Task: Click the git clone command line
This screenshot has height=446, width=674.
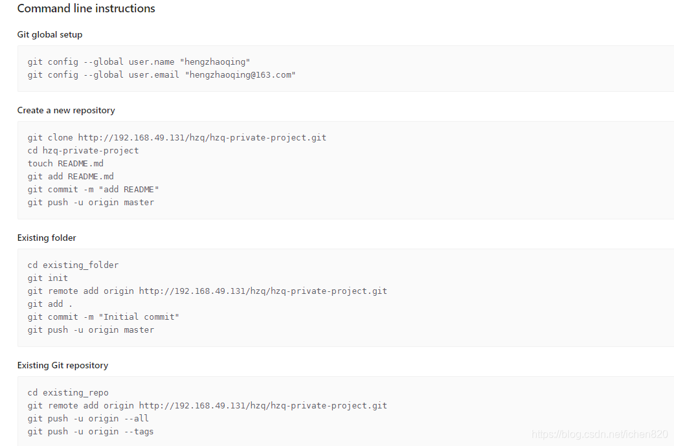Action: coord(177,138)
